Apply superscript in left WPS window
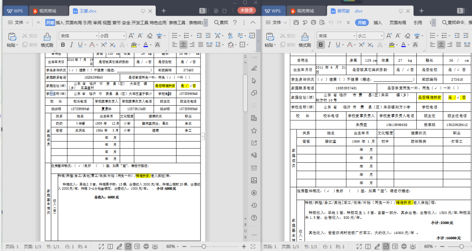 (103, 44)
